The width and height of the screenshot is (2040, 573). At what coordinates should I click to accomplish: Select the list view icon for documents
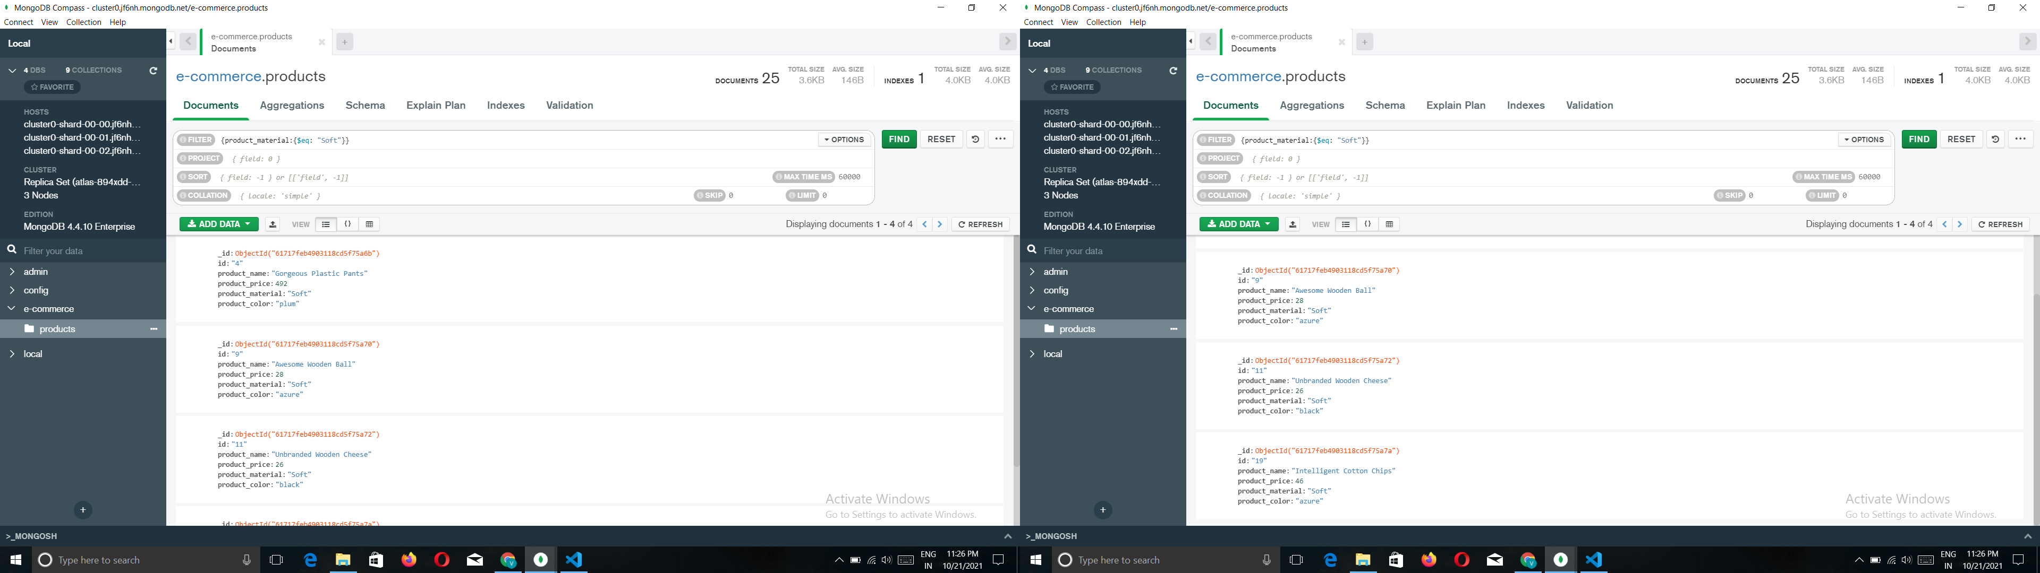[326, 224]
